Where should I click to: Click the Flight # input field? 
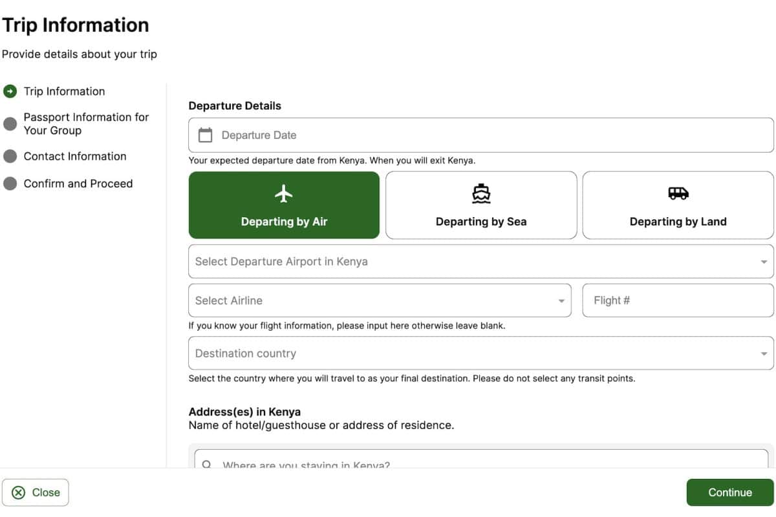pyautogui.click(x=677, y=301)
